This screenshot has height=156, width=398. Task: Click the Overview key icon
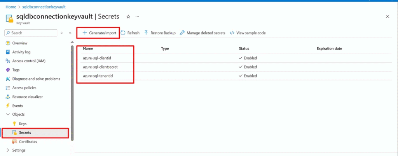(x=8, y=43)
